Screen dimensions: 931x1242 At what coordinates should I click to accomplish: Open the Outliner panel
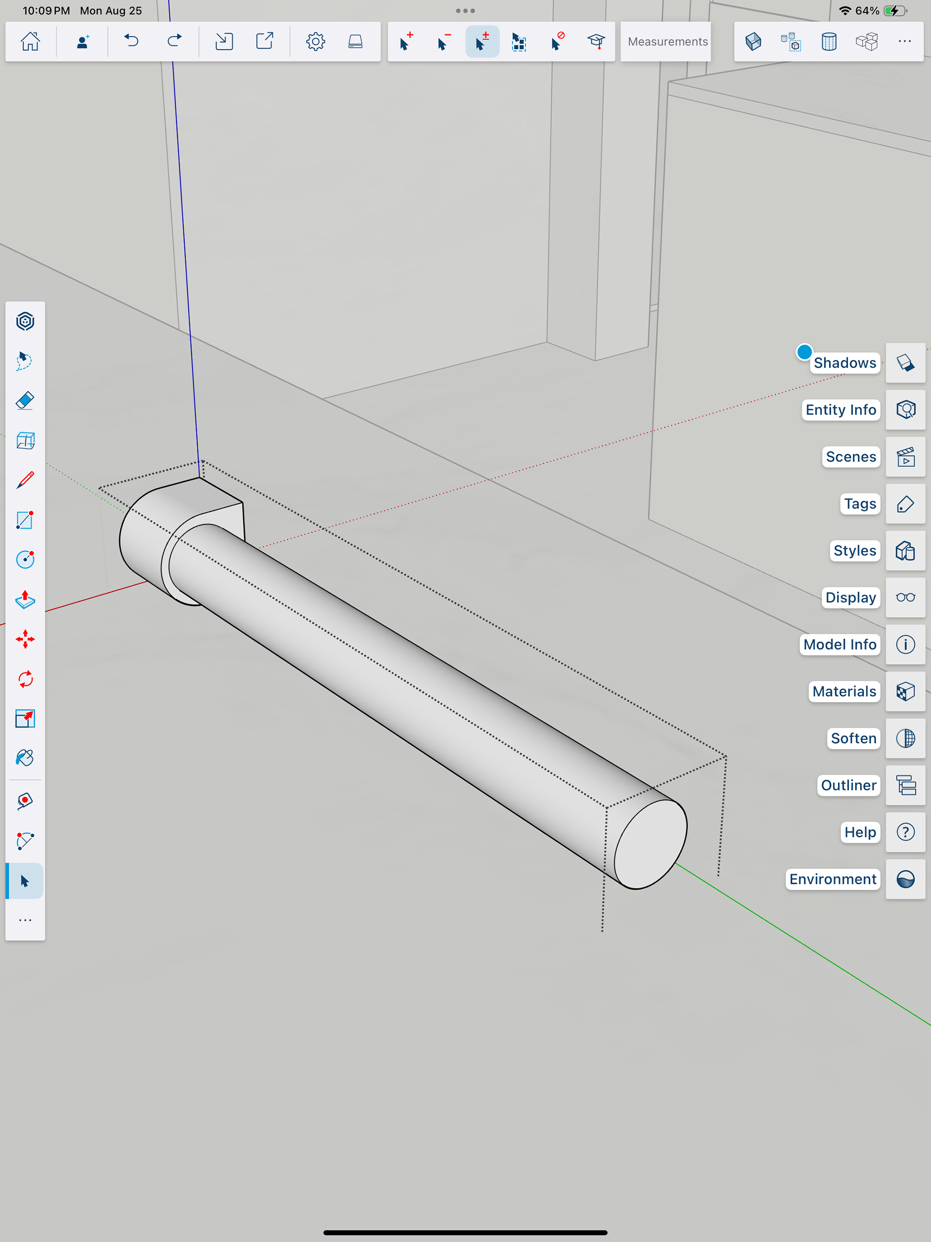[x=905, y=785]
